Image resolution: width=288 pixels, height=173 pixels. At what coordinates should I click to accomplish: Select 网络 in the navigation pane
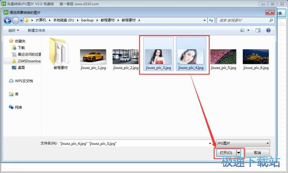[x=18, y=107]
